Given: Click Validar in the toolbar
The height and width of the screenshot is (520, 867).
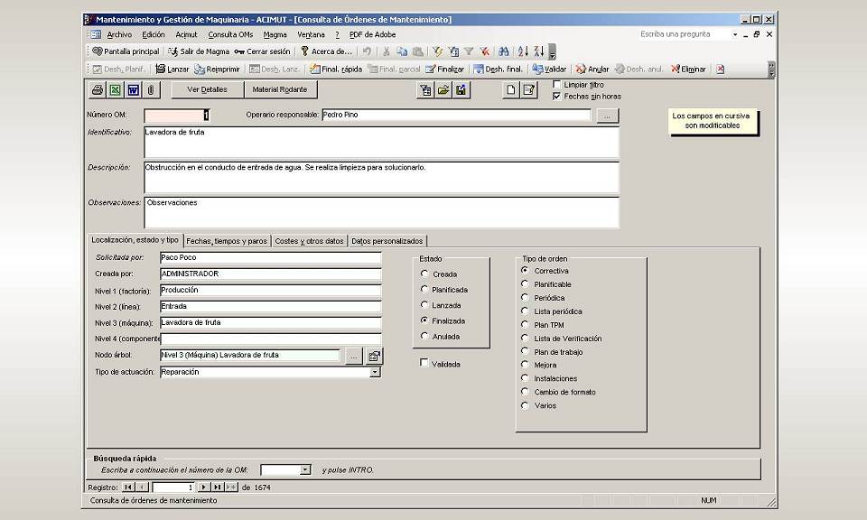Looking at the screenshot, I should tap(549, 70).
